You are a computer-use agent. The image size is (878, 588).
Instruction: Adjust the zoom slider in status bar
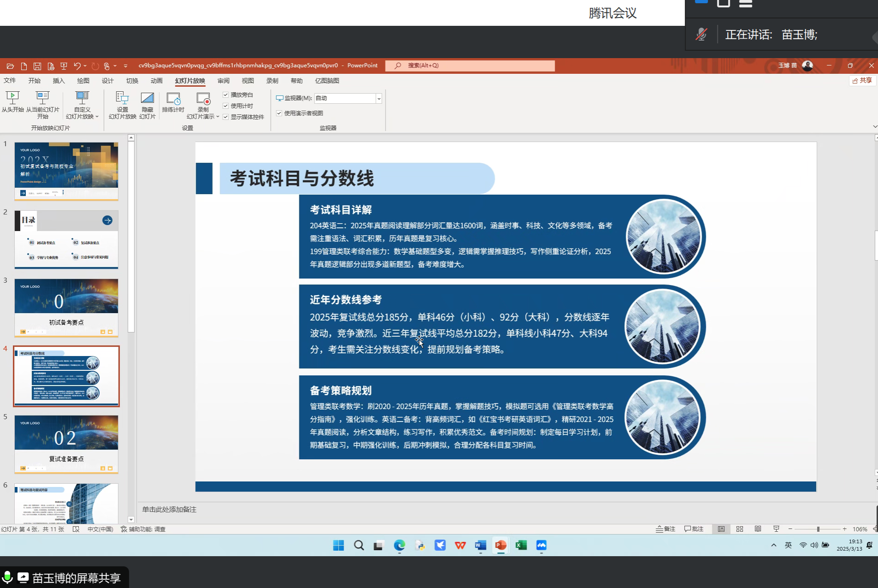pos(818,529)
